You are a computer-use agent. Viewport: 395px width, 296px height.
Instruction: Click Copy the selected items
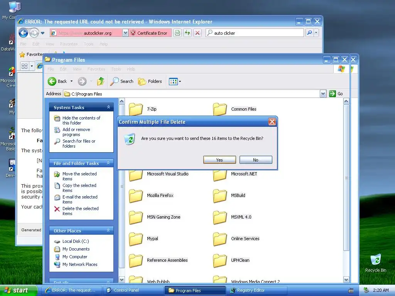tap(79, 188)
